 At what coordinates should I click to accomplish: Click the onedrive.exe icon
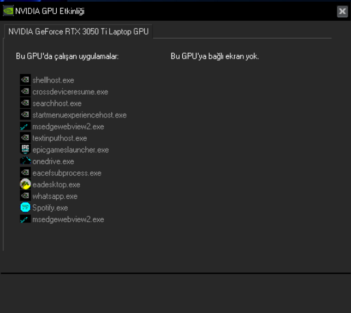25,161
